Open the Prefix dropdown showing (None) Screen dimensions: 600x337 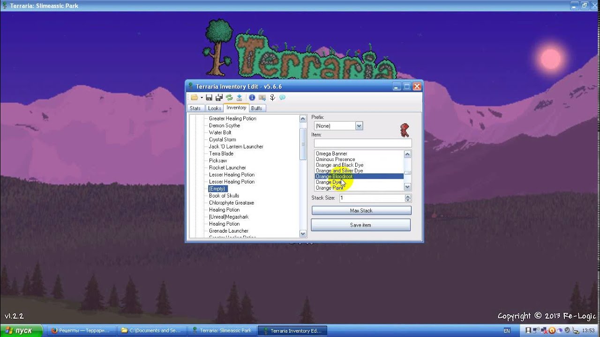[x=338, y=126]
